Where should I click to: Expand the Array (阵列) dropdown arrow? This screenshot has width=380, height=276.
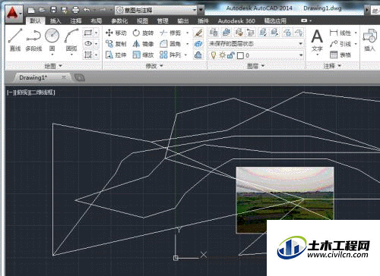tap(185, 55)
